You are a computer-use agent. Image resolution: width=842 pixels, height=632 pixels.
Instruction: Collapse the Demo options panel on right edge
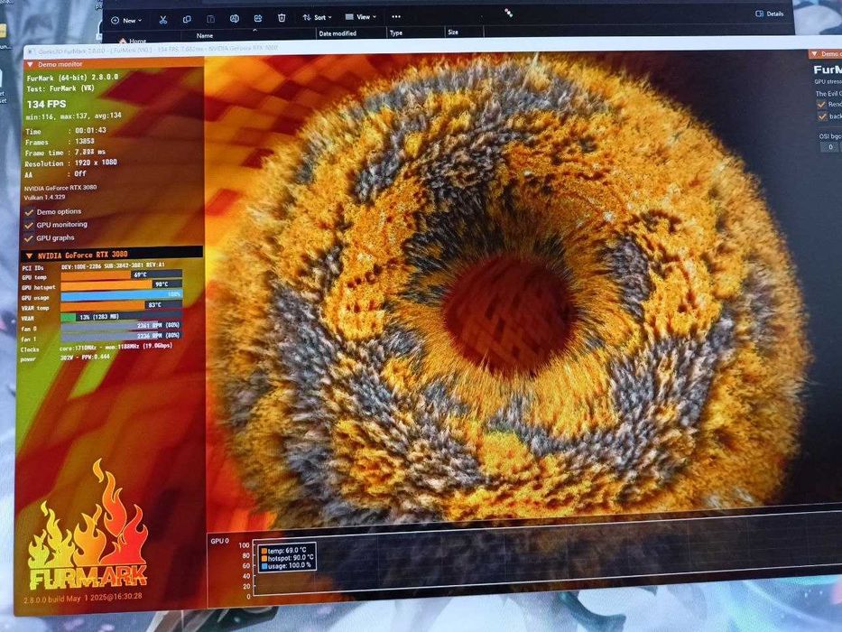(x=815, y=54)
